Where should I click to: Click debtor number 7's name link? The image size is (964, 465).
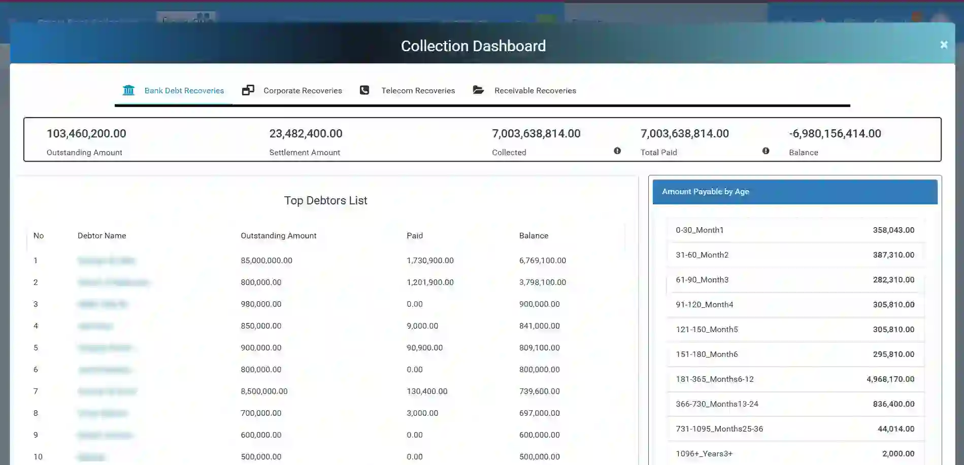[x=107, y=391]
